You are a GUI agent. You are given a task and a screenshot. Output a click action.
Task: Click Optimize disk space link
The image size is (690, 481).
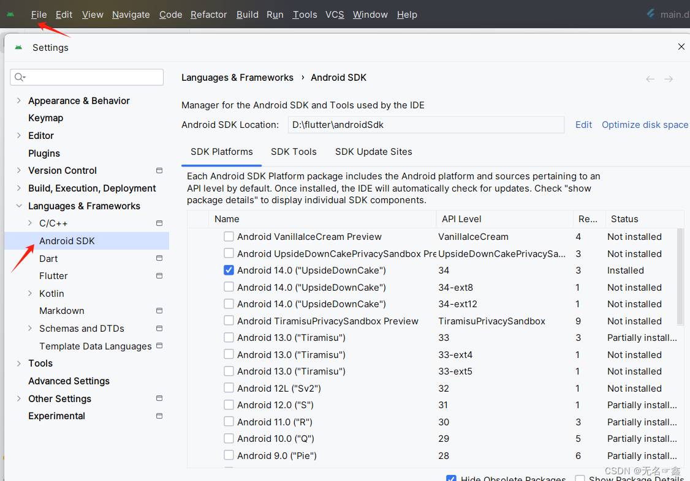[645, 125]
